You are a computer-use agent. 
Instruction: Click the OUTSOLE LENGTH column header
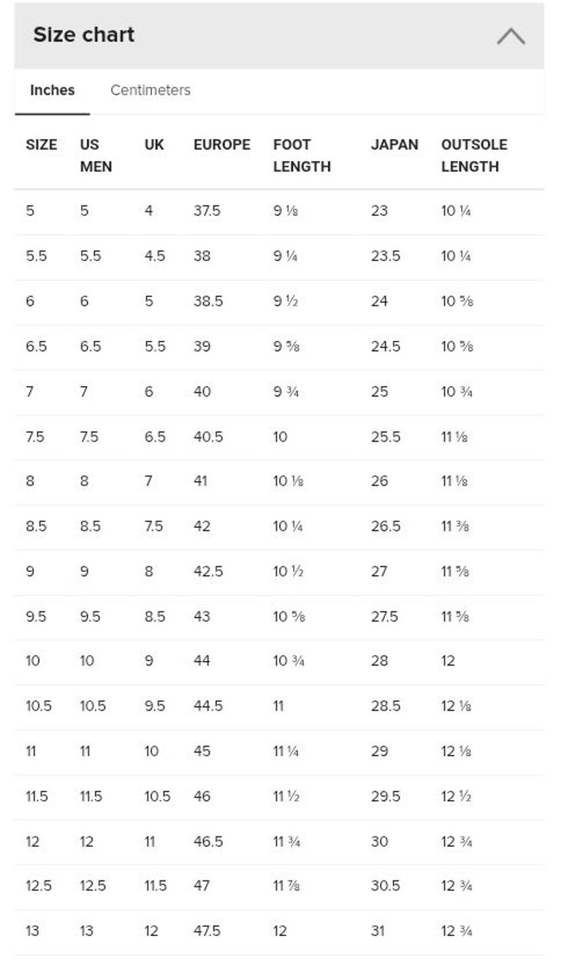(473, 155)
